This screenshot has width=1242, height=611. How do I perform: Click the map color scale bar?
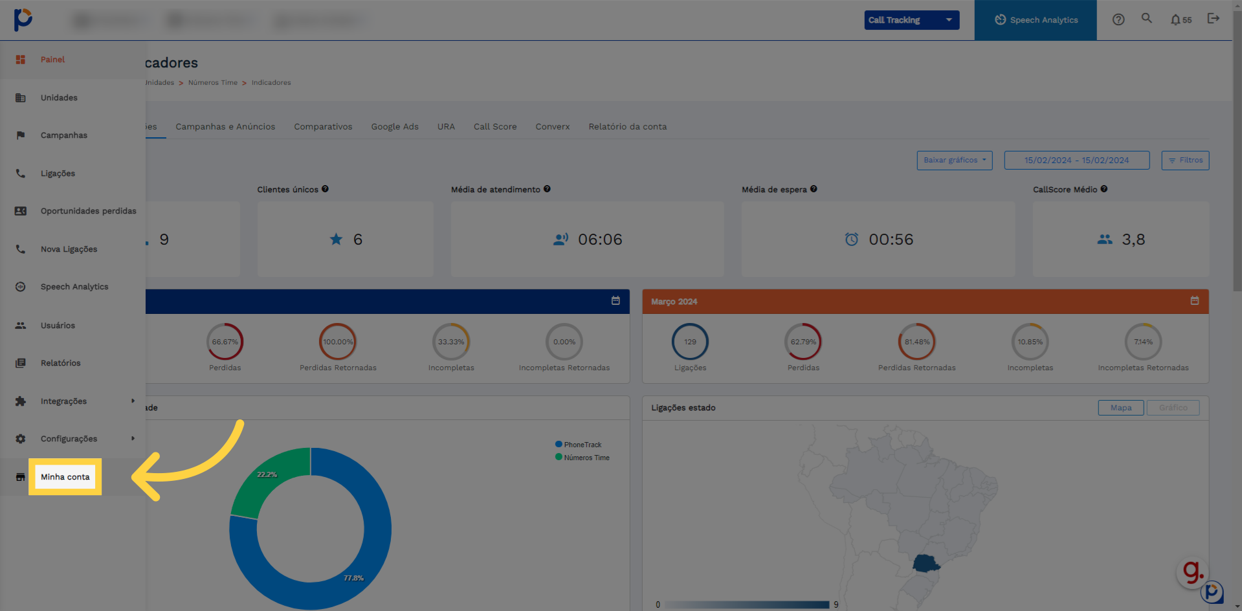pos(747,605)
